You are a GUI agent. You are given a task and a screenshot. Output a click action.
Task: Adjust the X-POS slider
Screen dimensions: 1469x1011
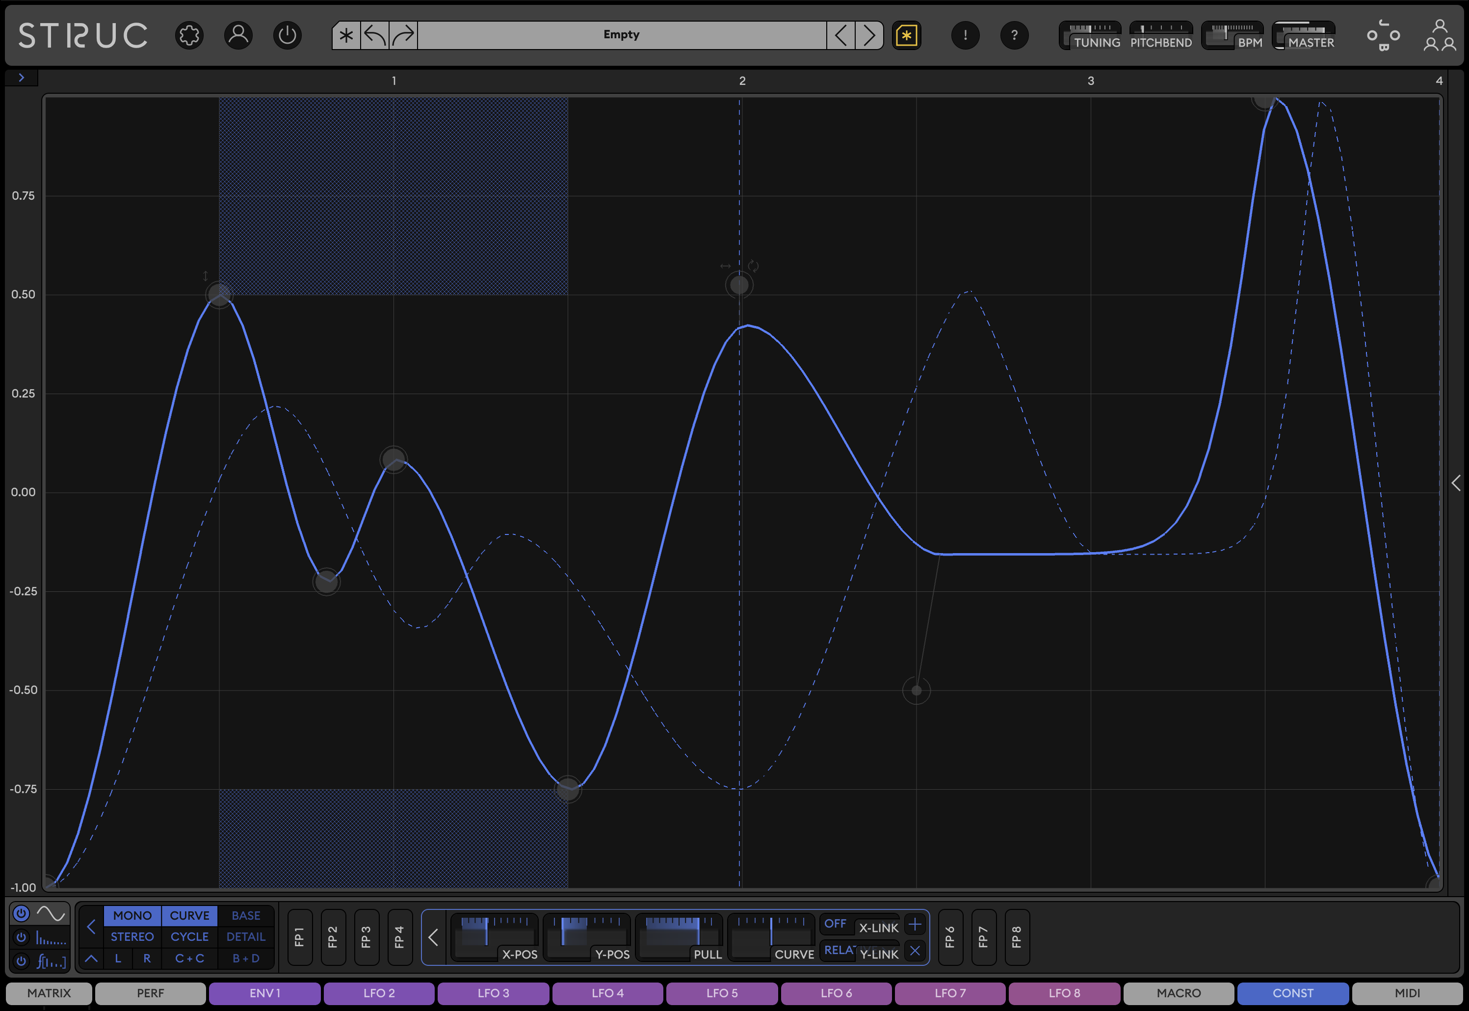495,937
